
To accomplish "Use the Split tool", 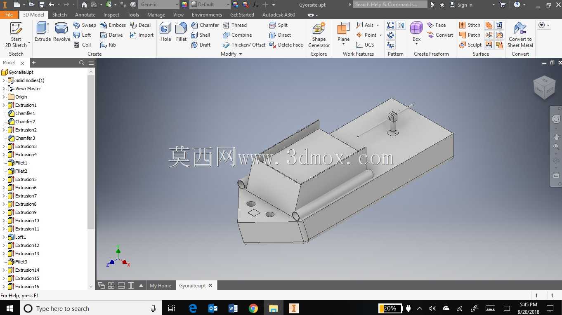I will click(279, 25).
